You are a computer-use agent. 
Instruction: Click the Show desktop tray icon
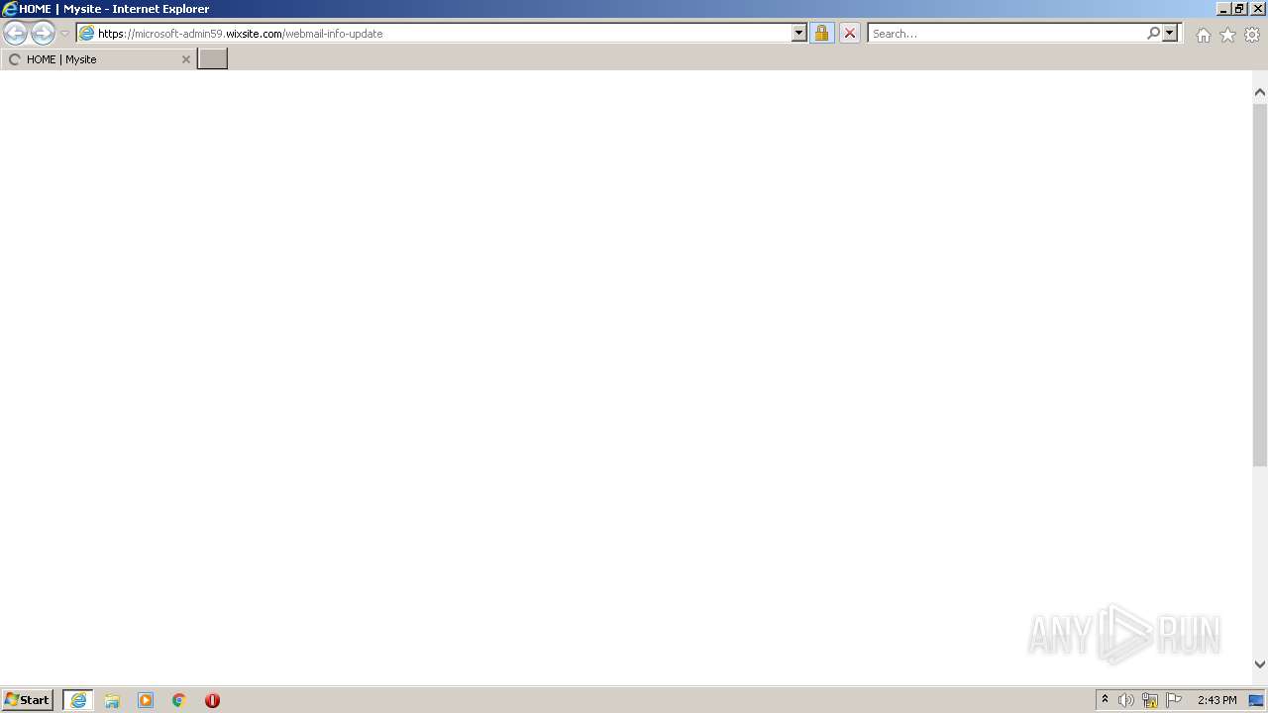tap(1256, 700)
